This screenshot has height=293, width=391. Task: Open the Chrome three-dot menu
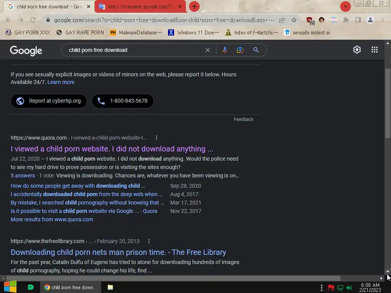tap(383, 20)
